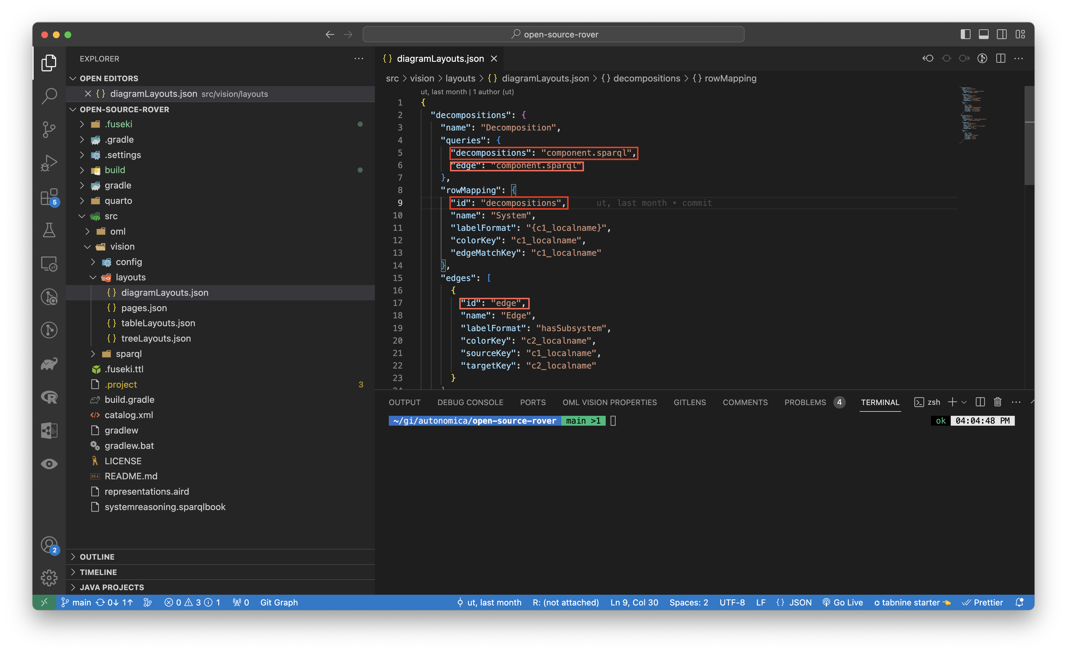1067x653 pixels.
Task: Delete the terminal with trash icon
Action: click(x=998, y=402)
